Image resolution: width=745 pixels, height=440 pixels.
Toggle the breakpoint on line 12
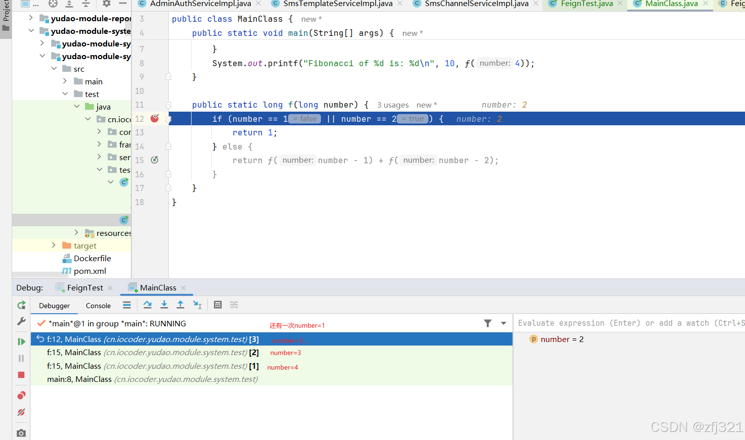155,118
